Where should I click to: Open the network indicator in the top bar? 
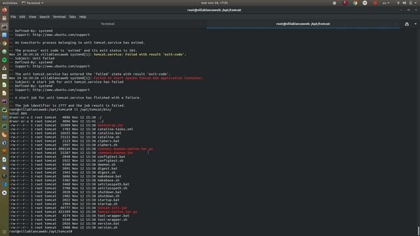398,3
